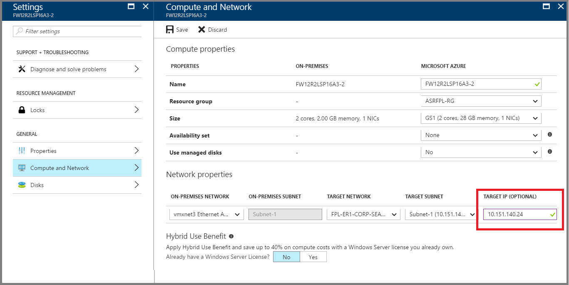Click inside the Target IP input field
Viewport: 569px width, 285px height.
516,214
